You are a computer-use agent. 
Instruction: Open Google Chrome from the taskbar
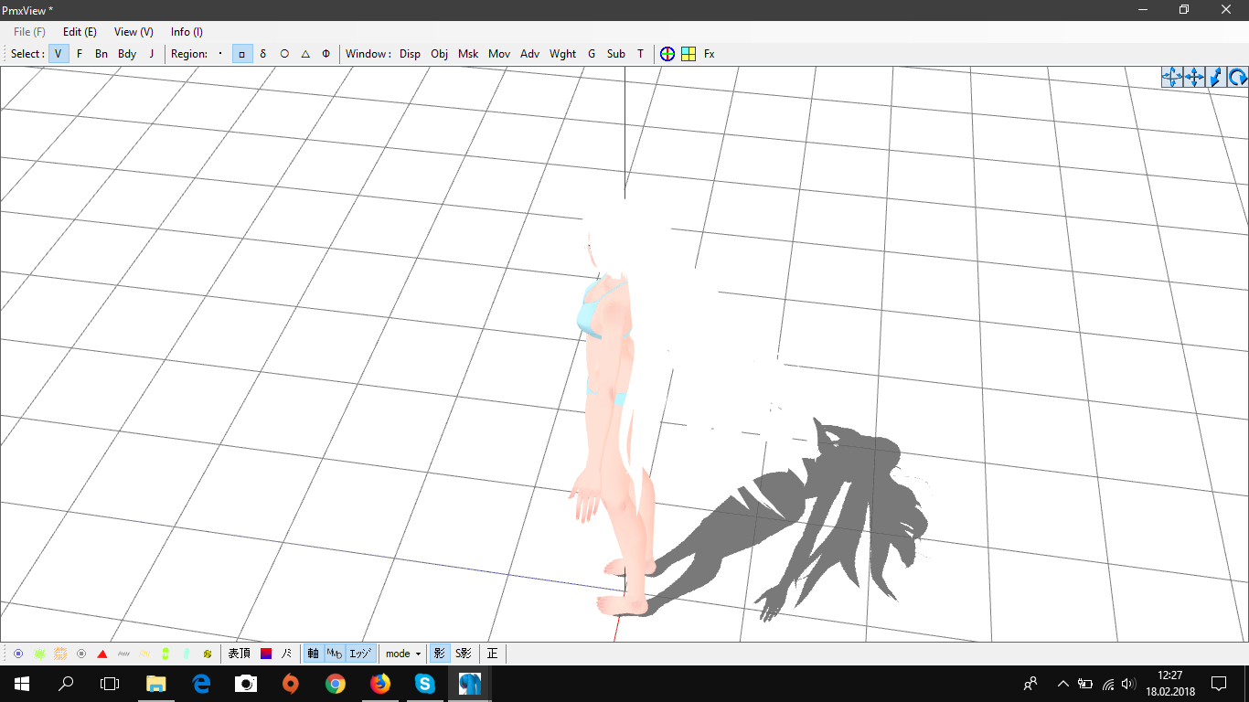[x=336, y=684]
